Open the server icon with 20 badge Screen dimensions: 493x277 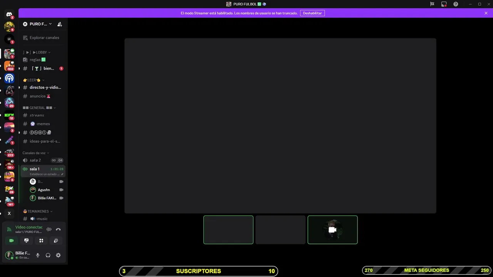(x=9, y=103)
